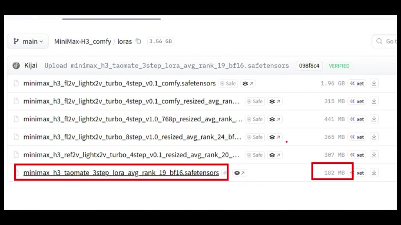This screenshot has width=401, height=225.
Task: Open minimax_h3_fl2v_lightx2v_turbo_4step_v0.1_comfy.safetensors
Action: (119, 84)
